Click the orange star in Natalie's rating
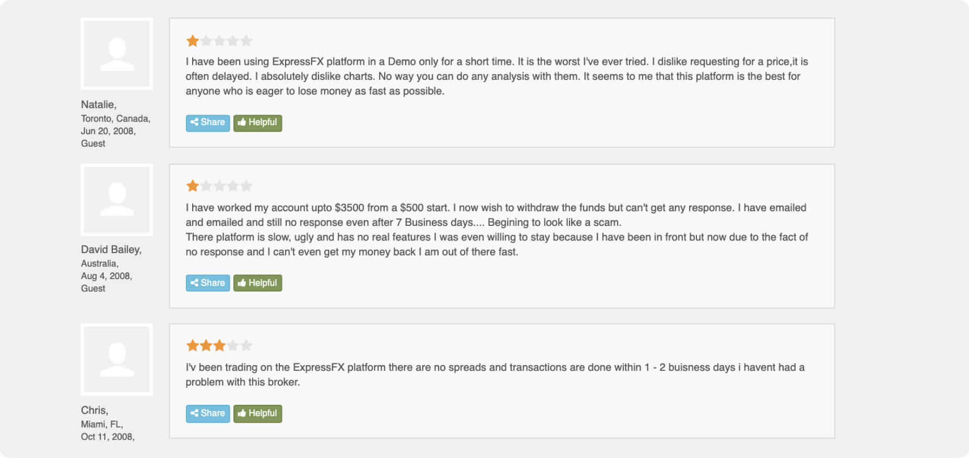The width and height of the screenshot is (969, 458). pos(193,41)
